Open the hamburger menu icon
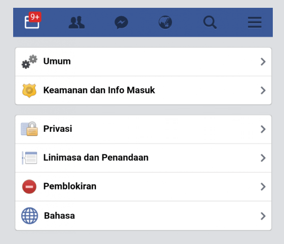The width and height of the screenshot is (284, 244). tap(255, 22)
